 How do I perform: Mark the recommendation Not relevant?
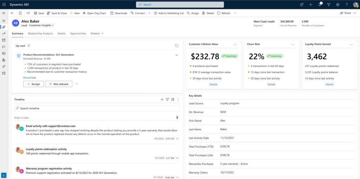coord(59,84)
